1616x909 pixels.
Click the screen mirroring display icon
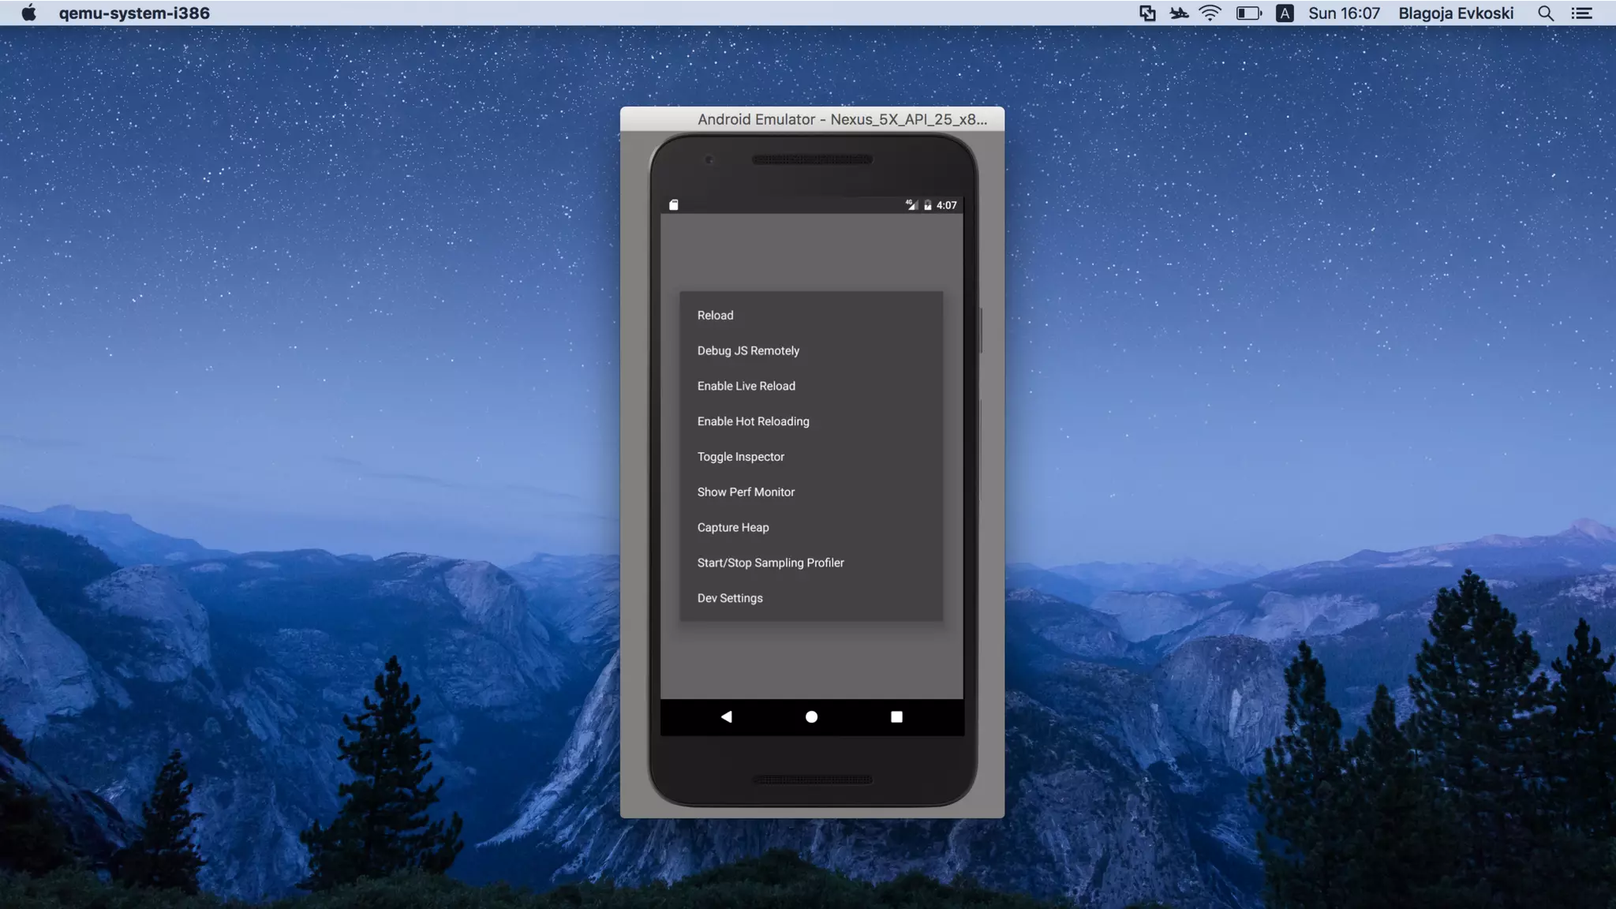[x=1147, y=13]
